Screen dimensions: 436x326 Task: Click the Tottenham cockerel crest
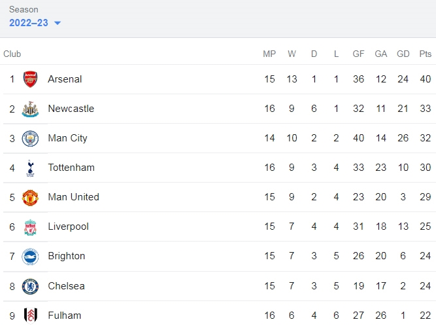point(30,168)
